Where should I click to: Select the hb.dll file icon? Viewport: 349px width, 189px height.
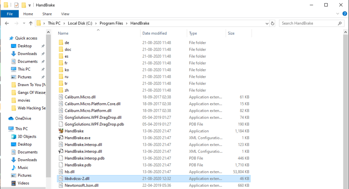coord(61,172)
